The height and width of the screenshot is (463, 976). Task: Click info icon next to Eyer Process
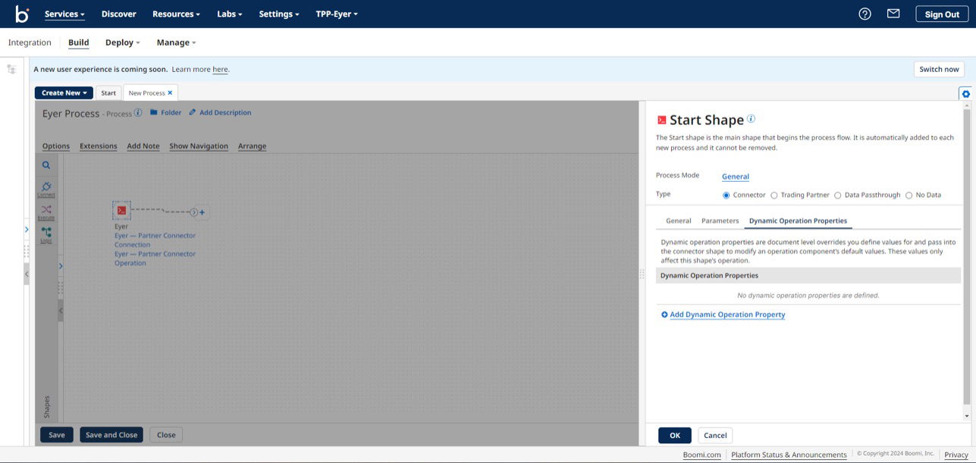138,113
